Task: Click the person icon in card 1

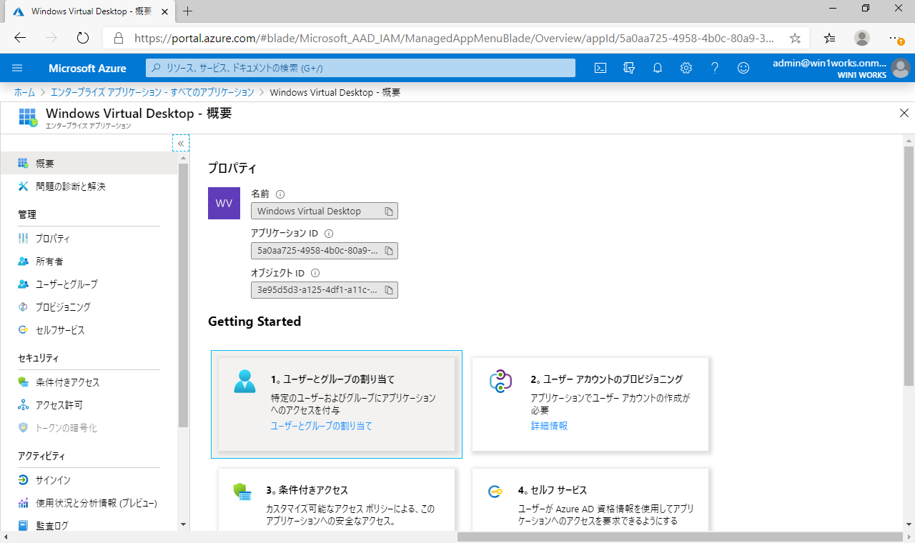Action: 244,381
